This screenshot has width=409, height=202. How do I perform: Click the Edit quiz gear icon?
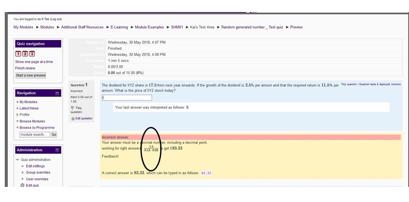point(23,186)
